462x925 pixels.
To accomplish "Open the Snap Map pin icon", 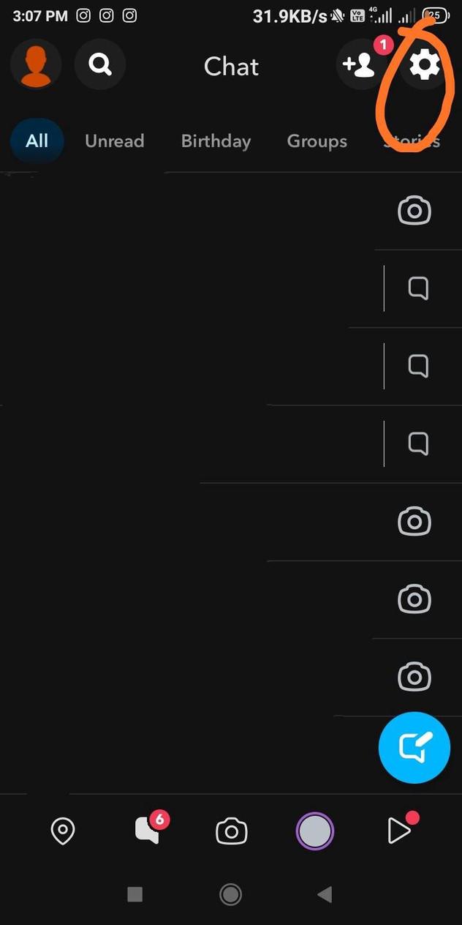I will click(x=63, y=831).
